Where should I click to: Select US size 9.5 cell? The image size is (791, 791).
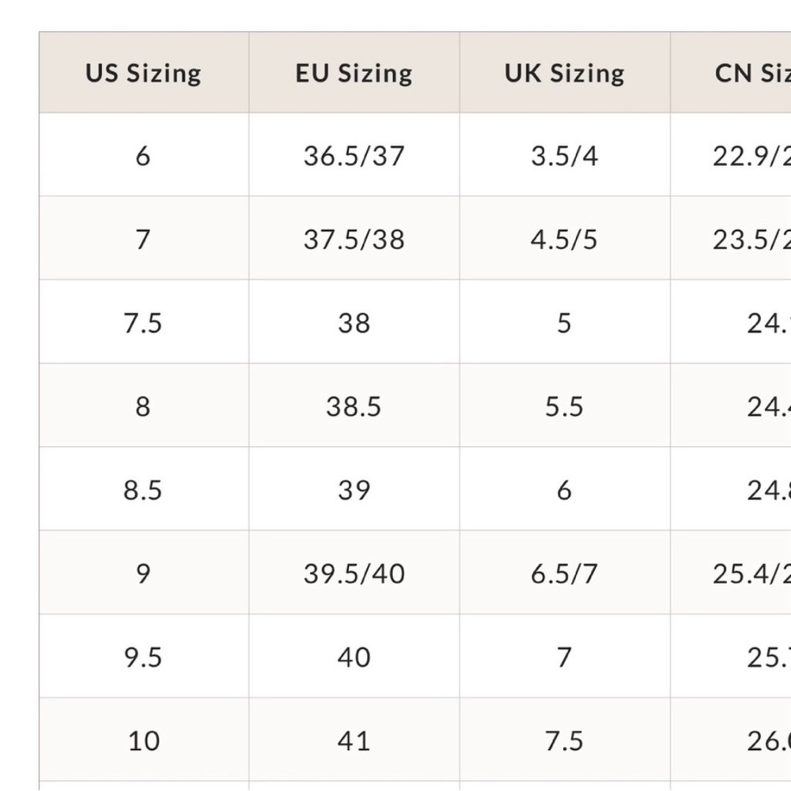142,657
